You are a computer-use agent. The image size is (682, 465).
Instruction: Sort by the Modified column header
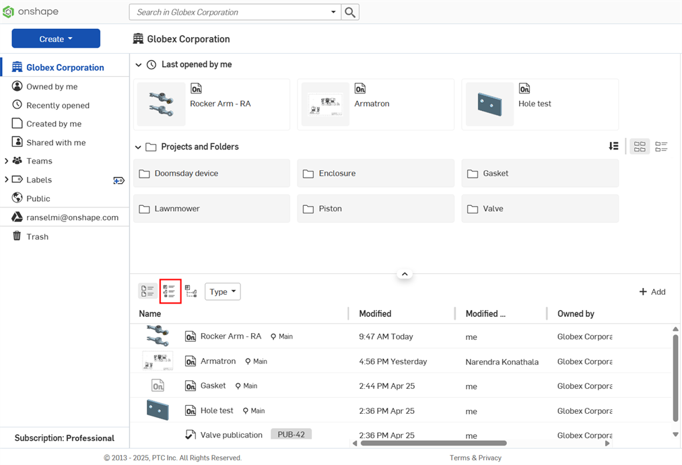tap(375, 314)
